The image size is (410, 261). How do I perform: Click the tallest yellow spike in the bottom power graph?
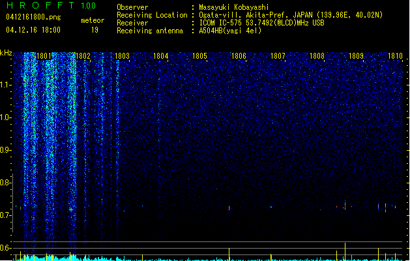pyautogui.click(x=345, y=252)
